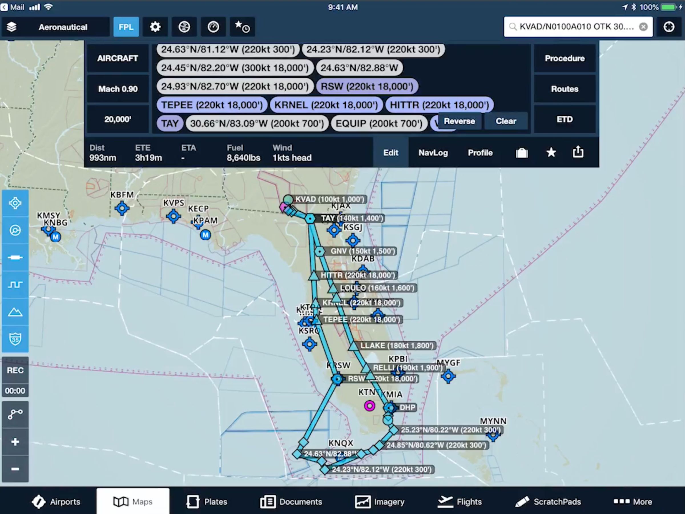Toggle the FPL flight plan panel
The height and width of the screenshot is (514, 685).
click(126, 27)
